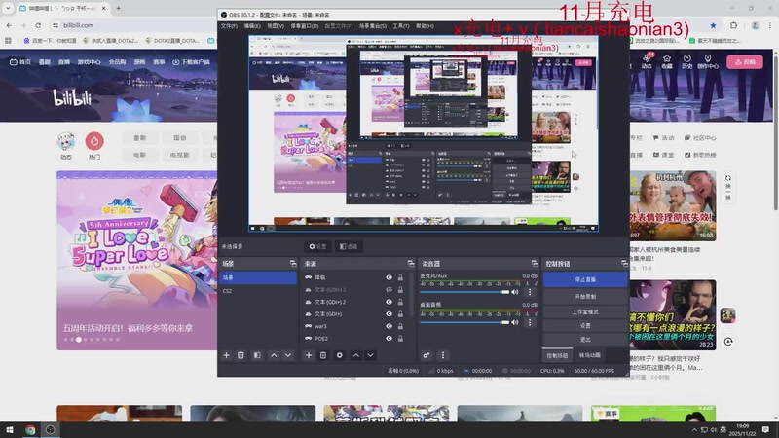Image resolution: width=779 pixels, height=438 pixels.
Task: Open scene filters icon in Scenes panel
Action: (257, 355)
